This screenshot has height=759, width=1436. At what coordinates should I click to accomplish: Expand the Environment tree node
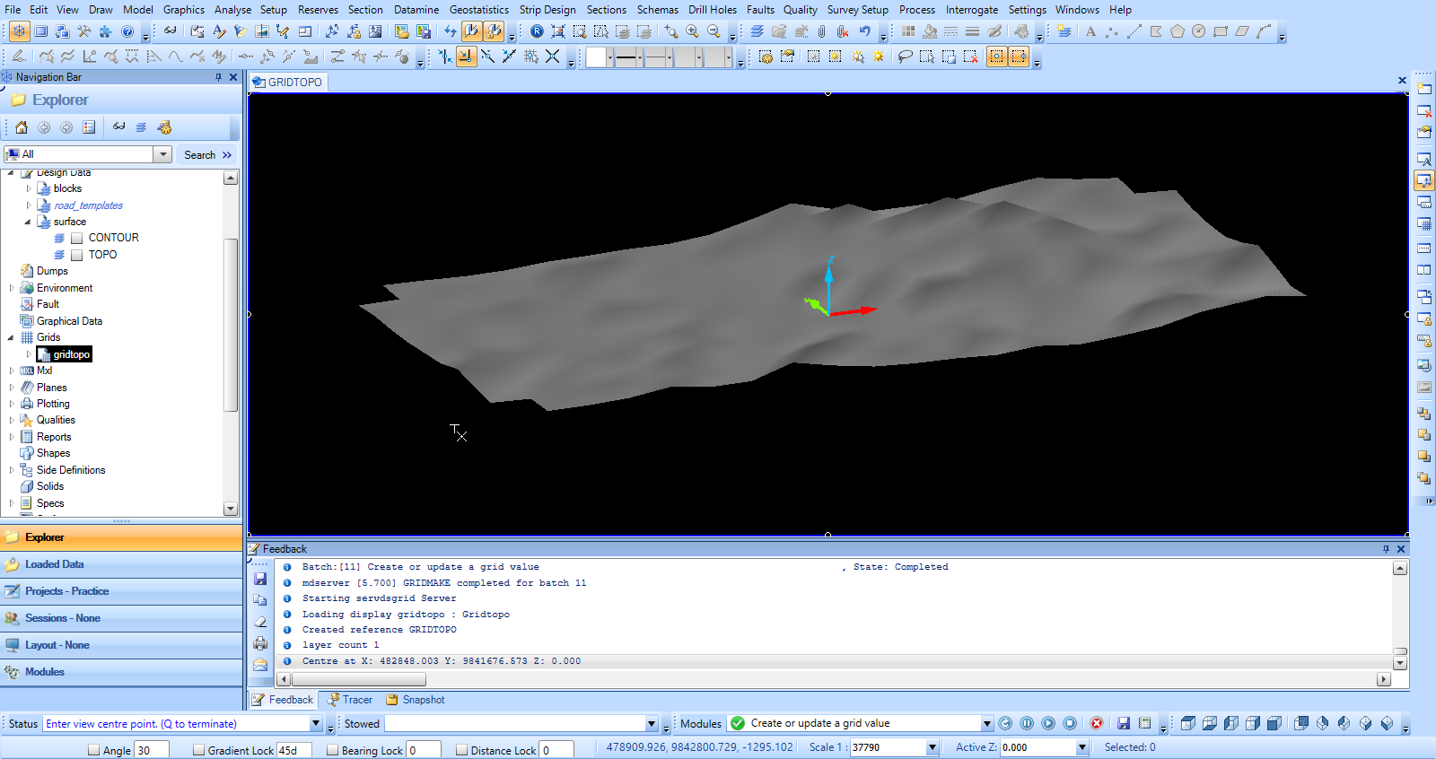(x=12, y=288)
